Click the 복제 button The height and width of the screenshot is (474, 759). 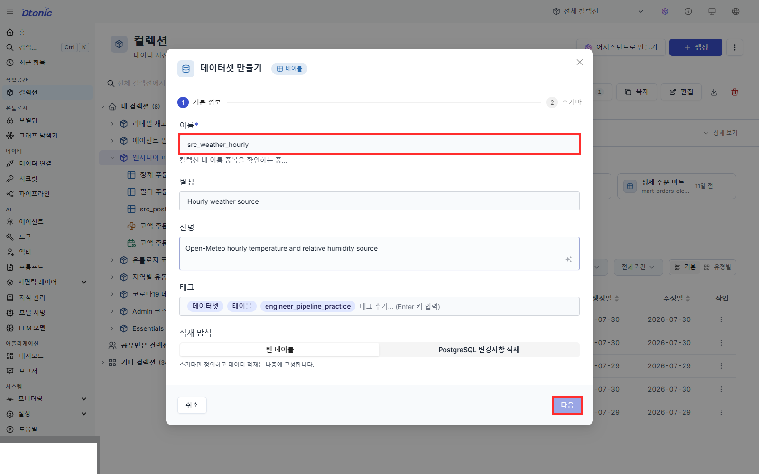(637, 92)
